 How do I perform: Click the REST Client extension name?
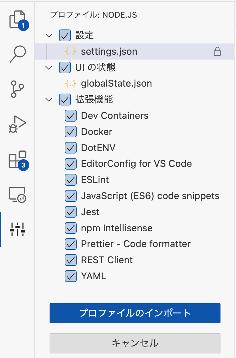(x=107, y=260)
